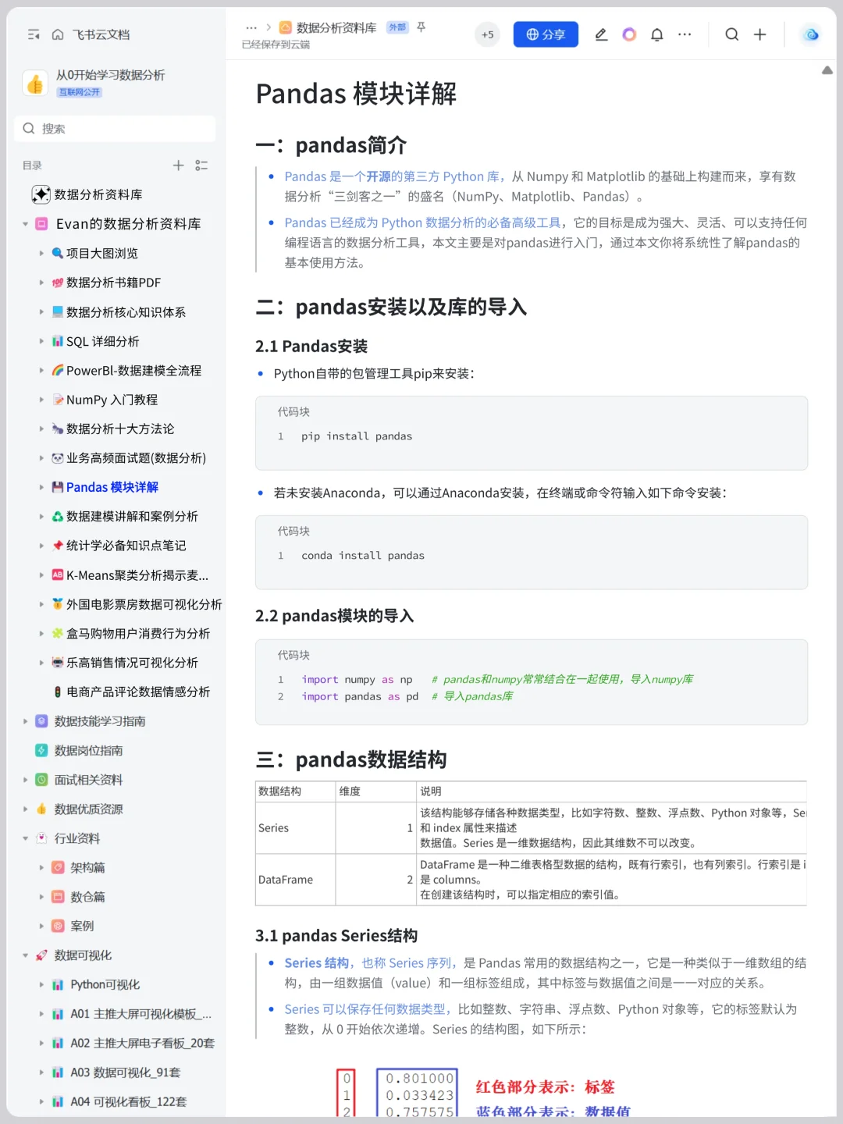This screenshot has width=843, height=1124.
Task: Open the 外部 tag next to title
Action: pyautogui.click(x=398, y=27)
